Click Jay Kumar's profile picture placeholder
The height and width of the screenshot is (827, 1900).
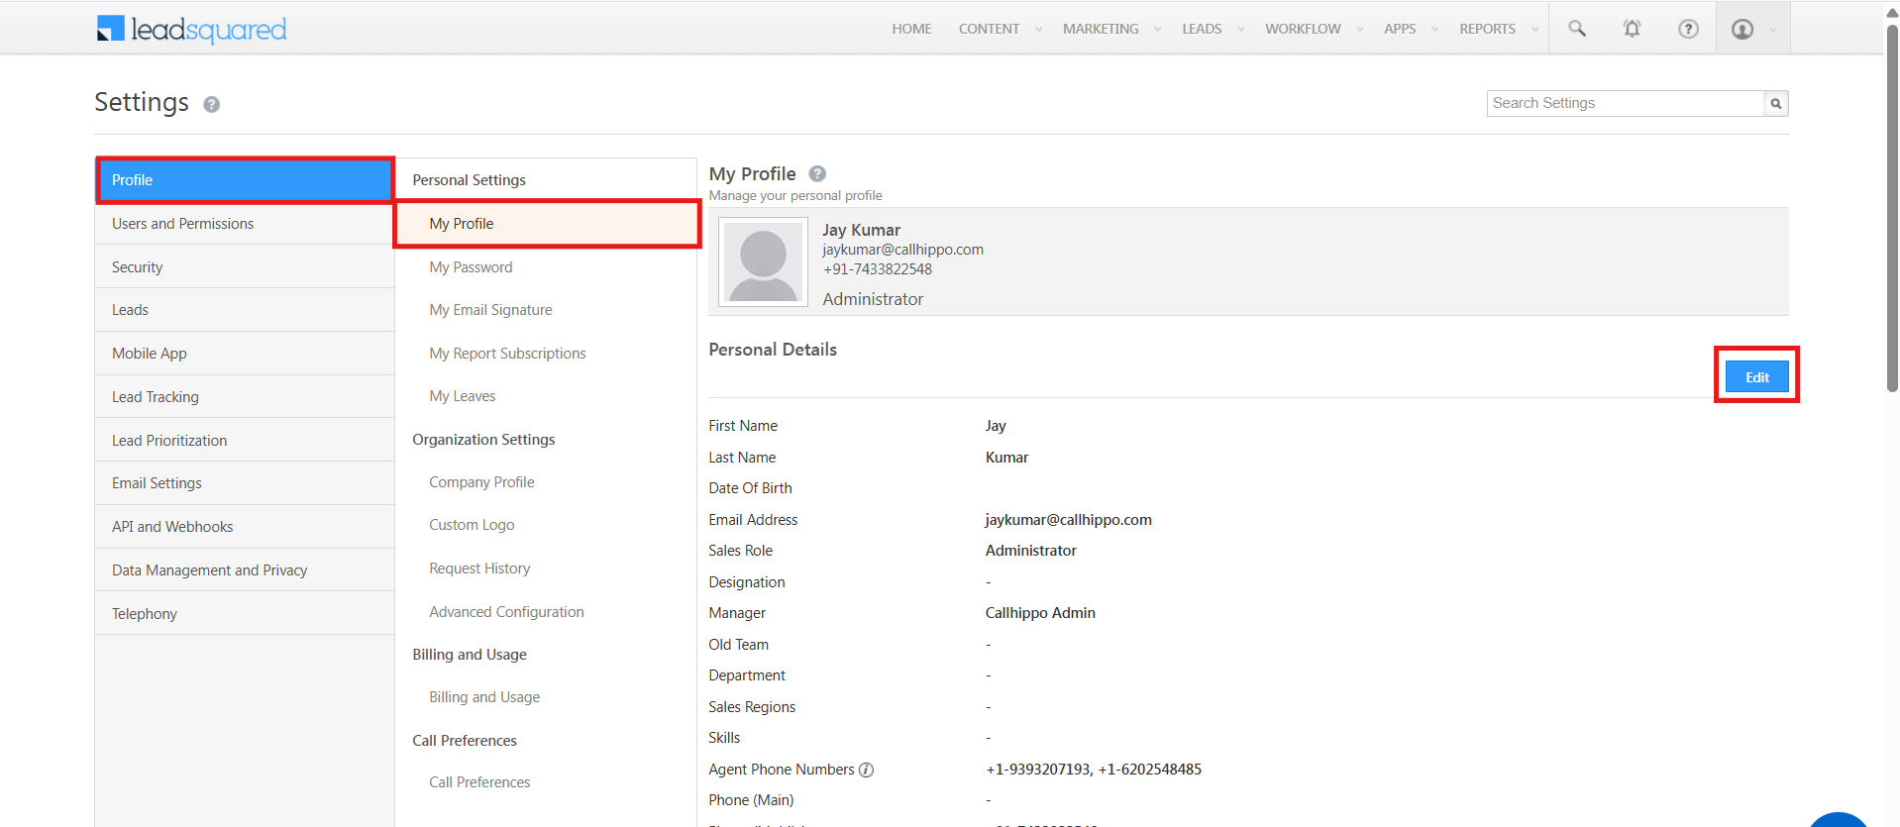[x=763, y=262]
